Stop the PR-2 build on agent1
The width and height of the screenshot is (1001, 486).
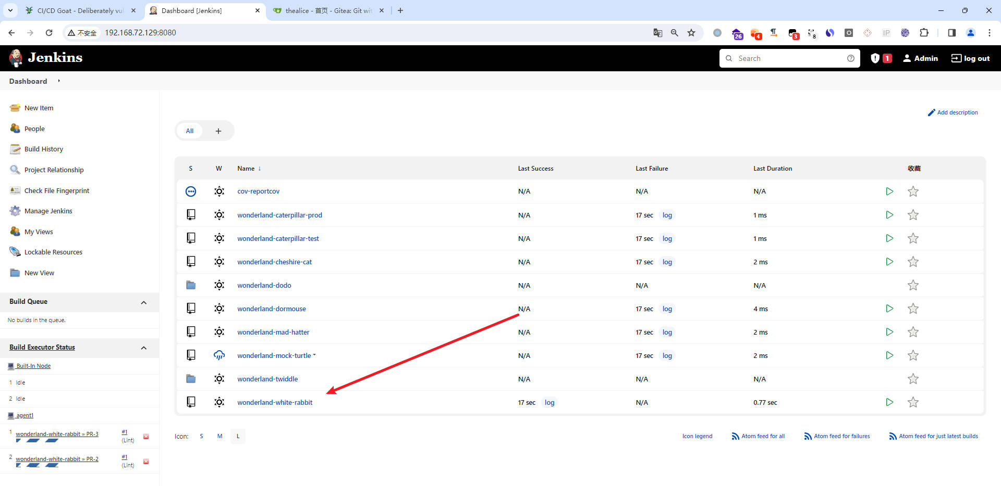point(146,462)
